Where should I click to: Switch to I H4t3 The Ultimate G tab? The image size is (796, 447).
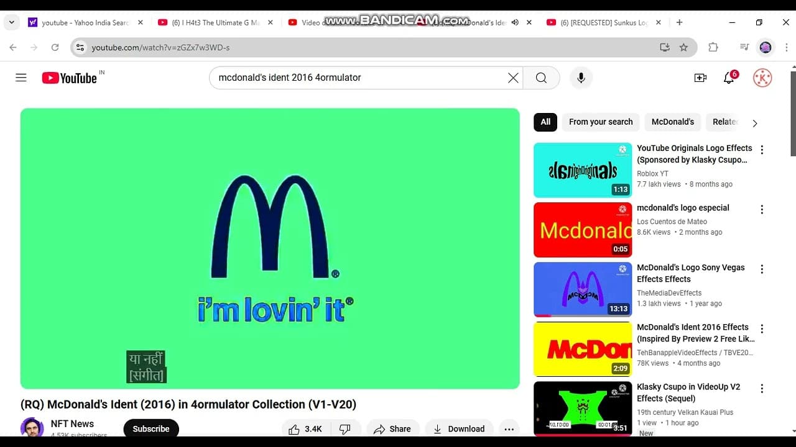(216, 22)
